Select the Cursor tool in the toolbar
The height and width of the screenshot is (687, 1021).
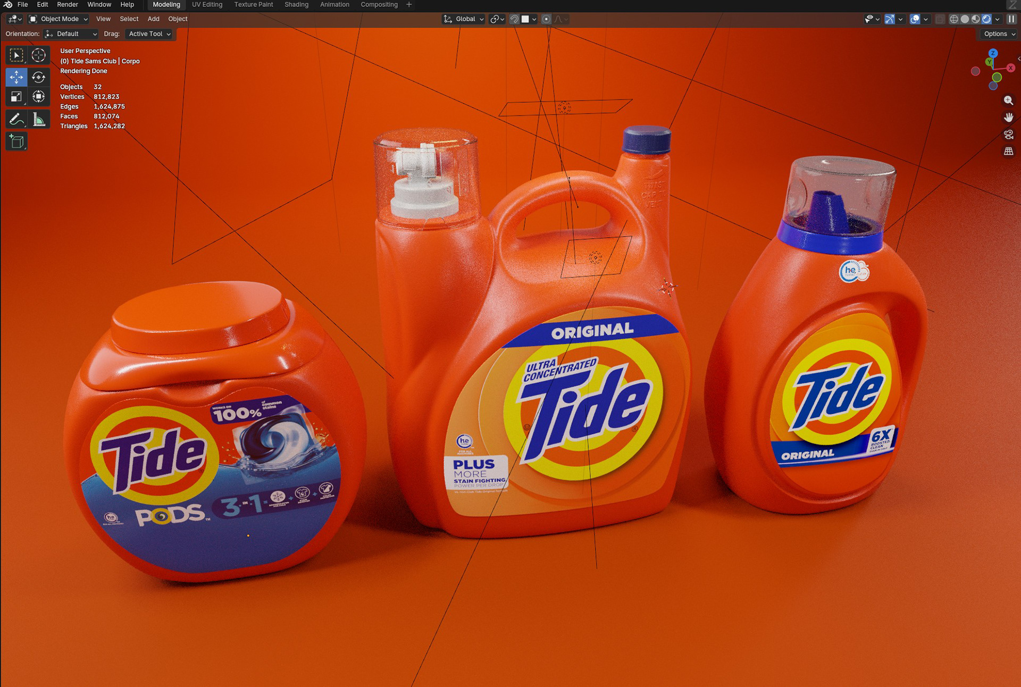[x=38, y=55]
